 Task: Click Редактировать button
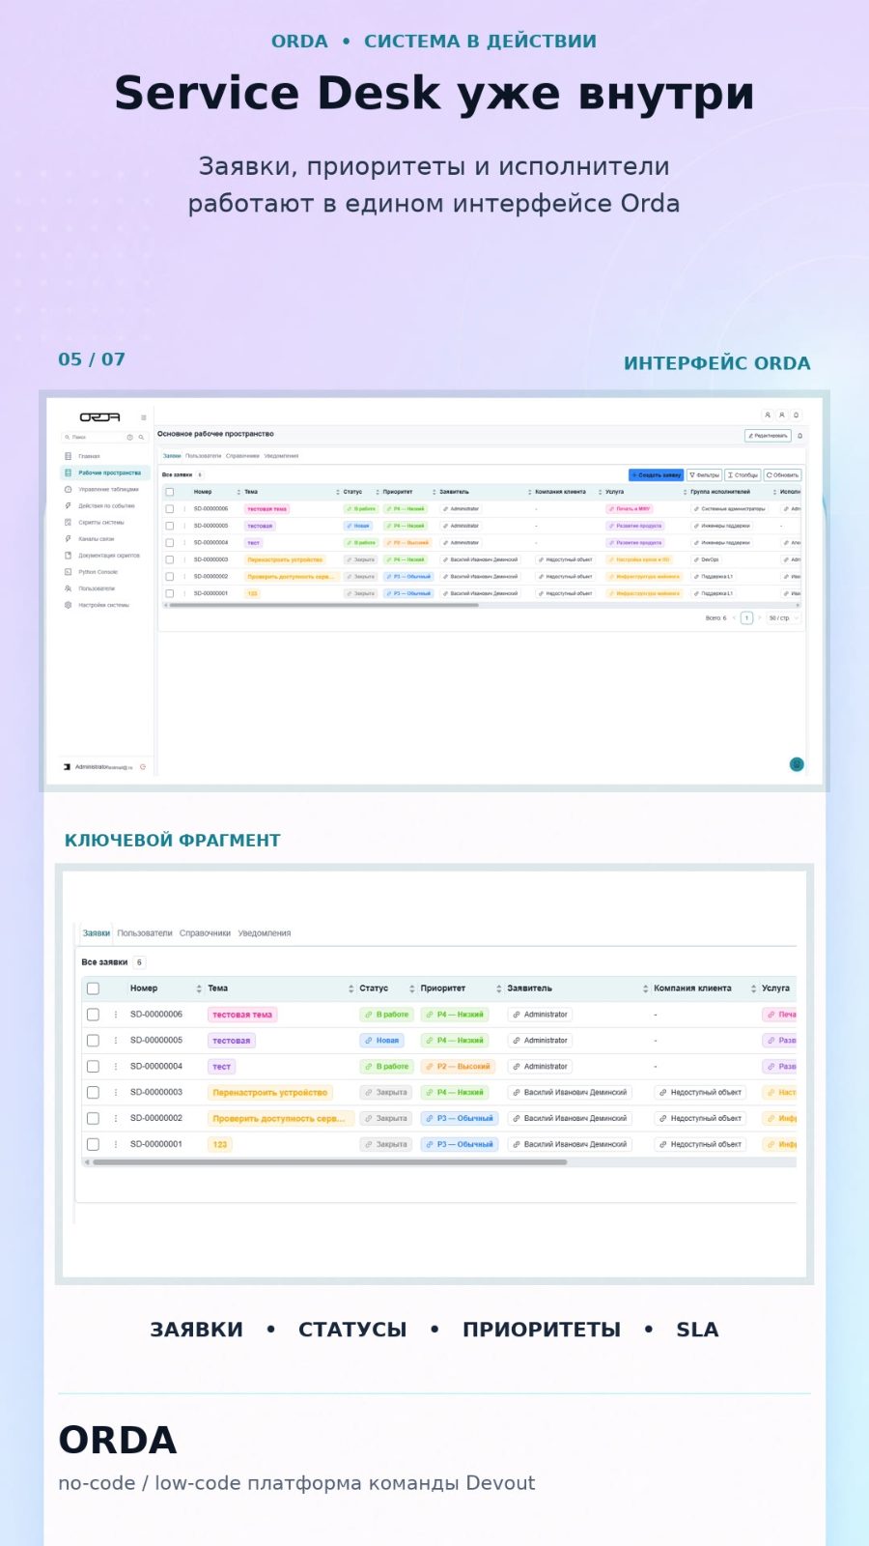(x=768, y=436)
